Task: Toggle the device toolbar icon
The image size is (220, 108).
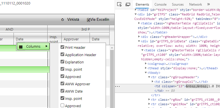Action: pyautogui.click(x=128, y=4)
